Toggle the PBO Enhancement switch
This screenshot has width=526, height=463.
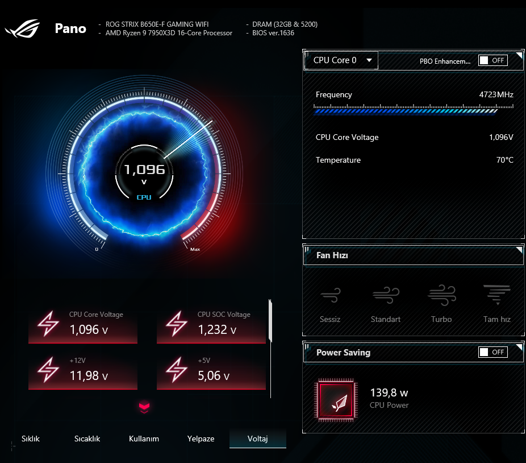[493, 60]
